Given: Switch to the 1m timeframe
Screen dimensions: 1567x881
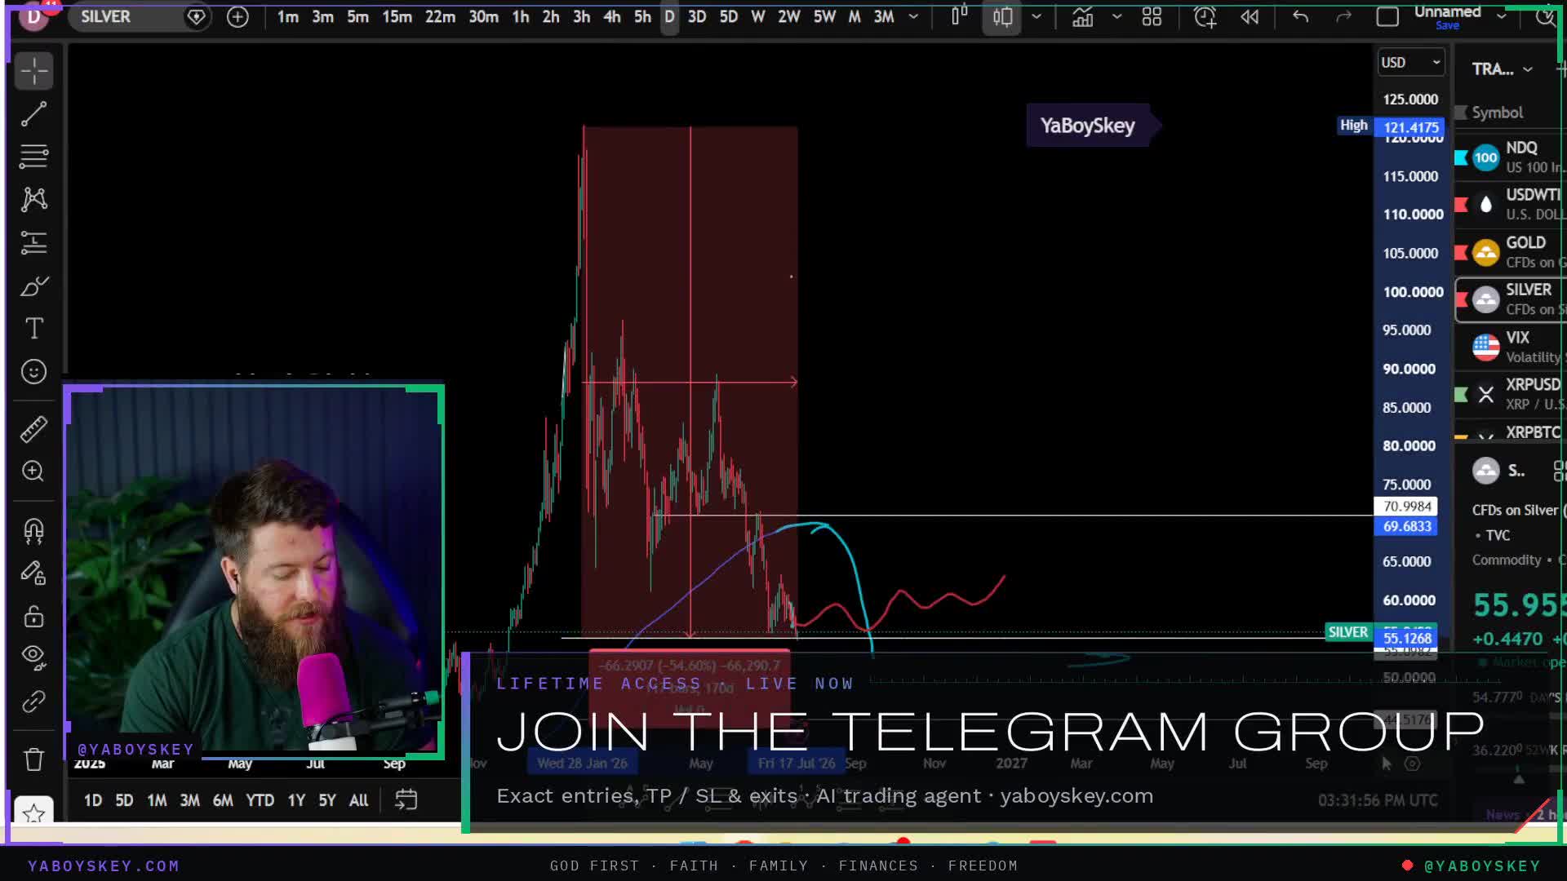Looking at the screenshot, I should click(287, 16).
